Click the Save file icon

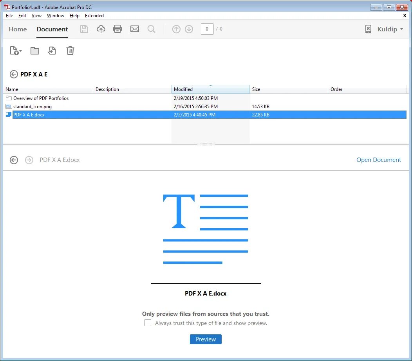point(84,29)
